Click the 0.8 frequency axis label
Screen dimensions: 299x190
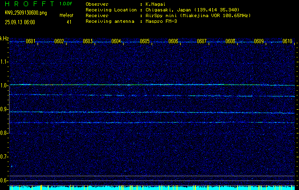tap(4, 133)
